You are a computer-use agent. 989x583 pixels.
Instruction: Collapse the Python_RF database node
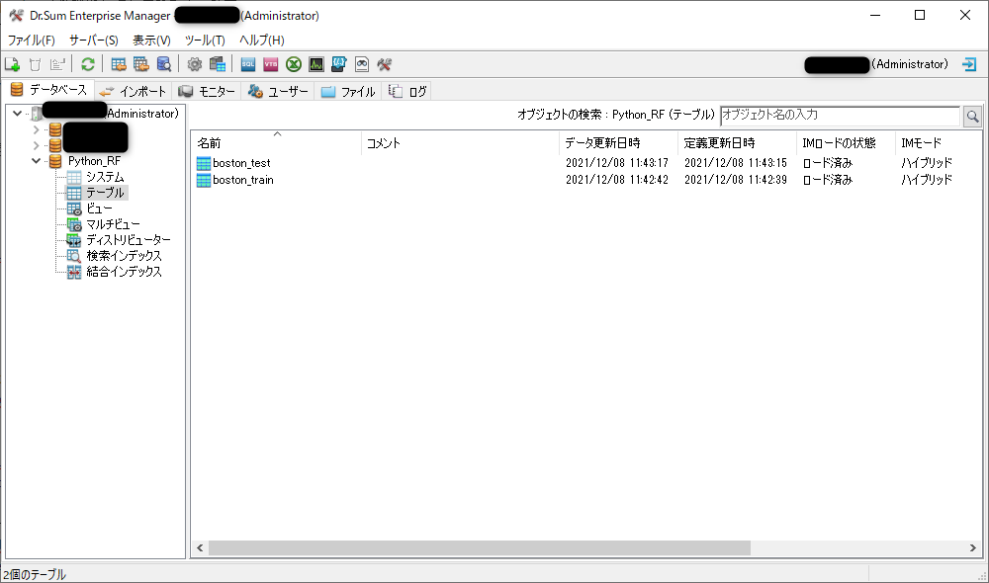pos(36,161)
